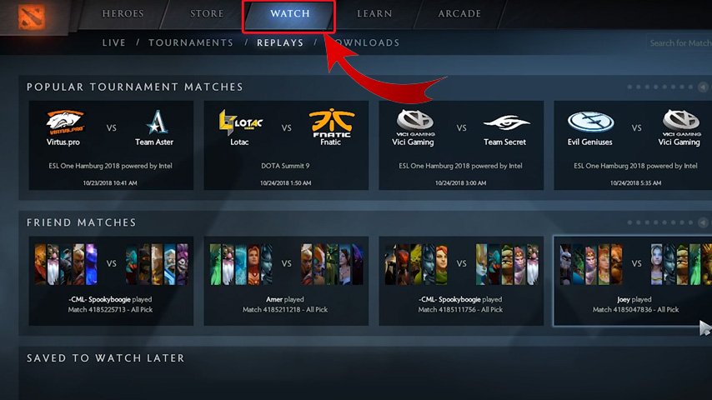Select the Team Secret logo
712x400 pixels.
click(506, 122)
